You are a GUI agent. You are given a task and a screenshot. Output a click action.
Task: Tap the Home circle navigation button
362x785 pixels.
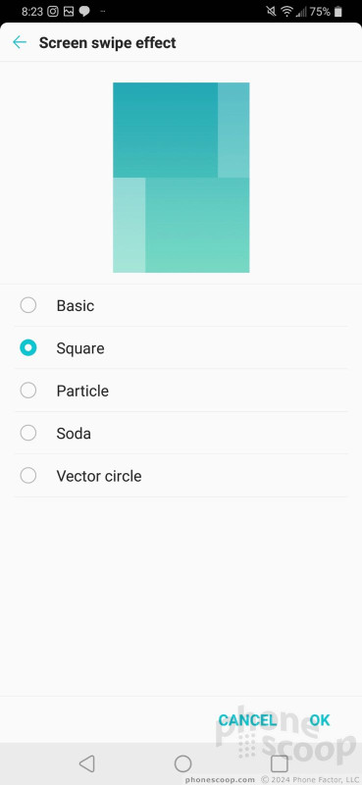[182, 763]
